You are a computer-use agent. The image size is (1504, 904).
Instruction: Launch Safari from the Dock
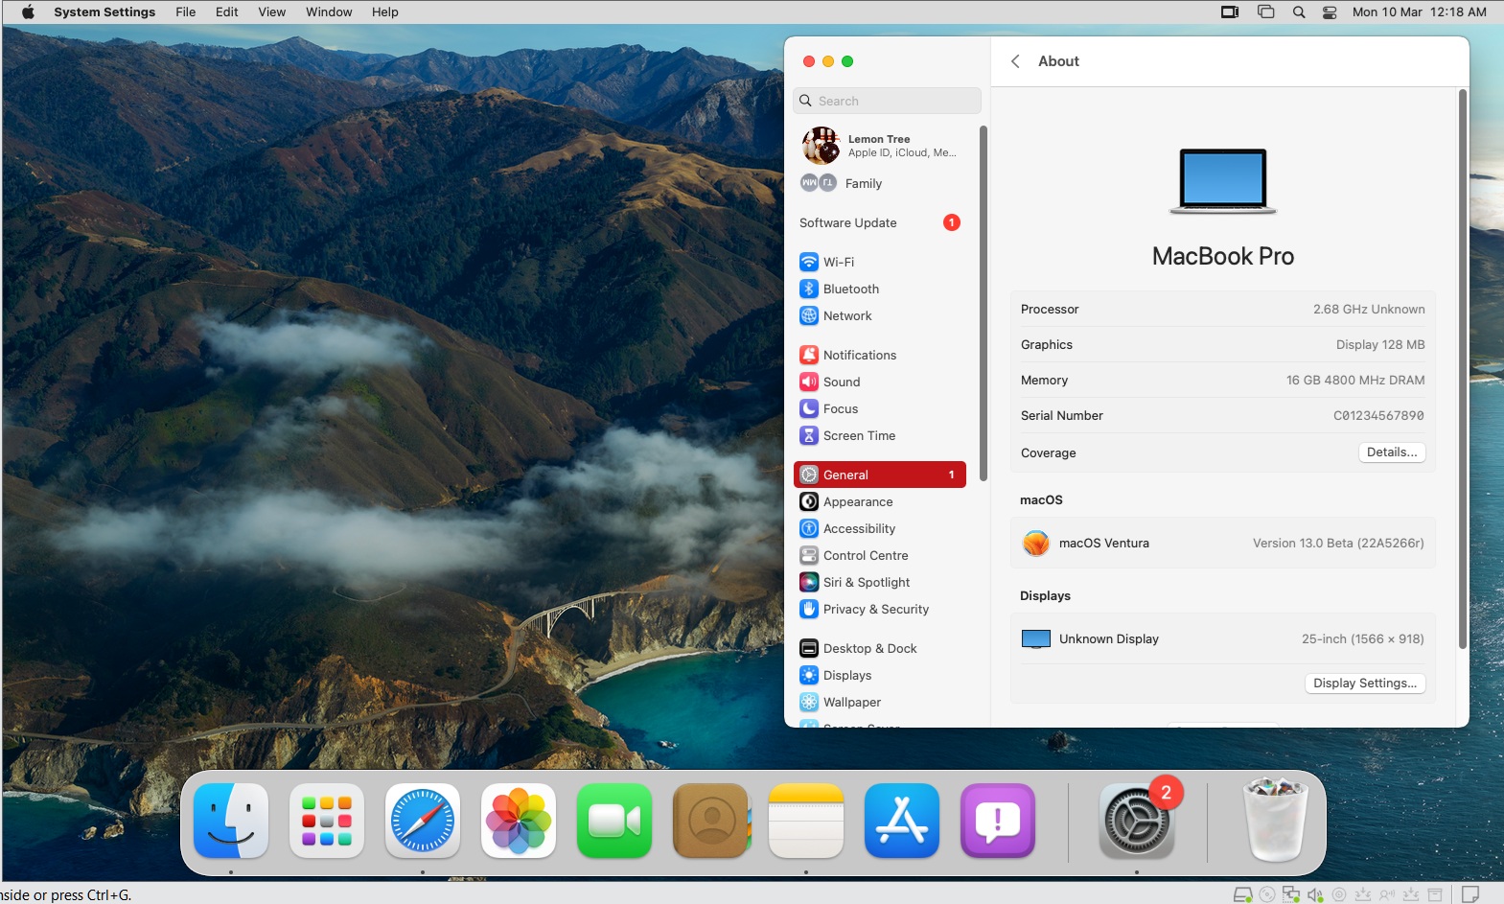[x=423, y=821]
